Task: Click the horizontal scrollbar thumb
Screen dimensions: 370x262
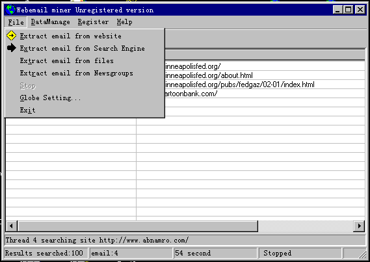Action: click(138, 226)
